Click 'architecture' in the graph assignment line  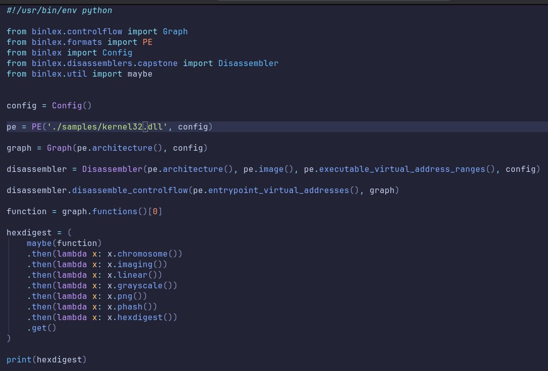tap(123, 148)
